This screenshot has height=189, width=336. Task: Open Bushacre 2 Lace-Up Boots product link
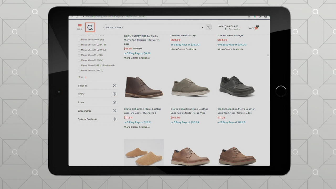click(142, 111)
